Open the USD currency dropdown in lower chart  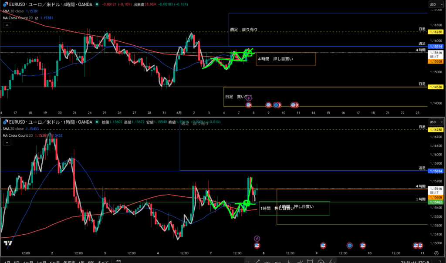click(x=432, y=122)
